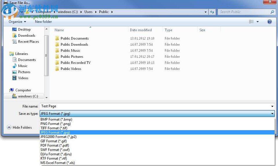Select JPEG Format (*.jpg) list option
The height and width of the screenshot is (166, 278).
click(x=157, y=132)
